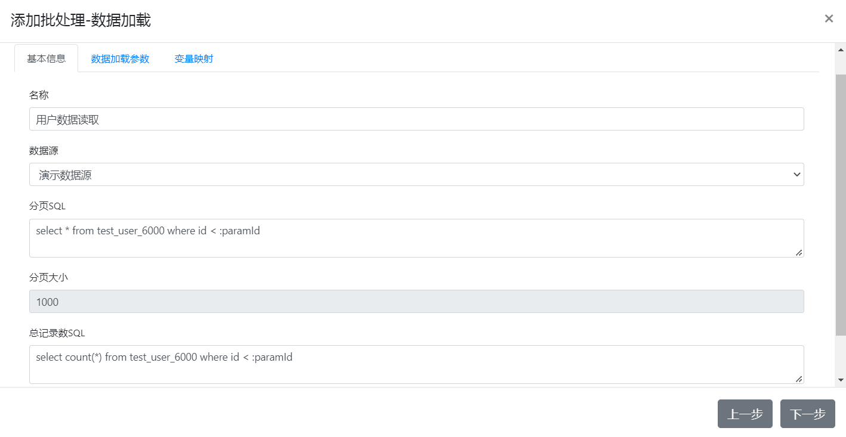Click the 总记录数SQL field label
The image size is (846, 437).
(57, 333)
